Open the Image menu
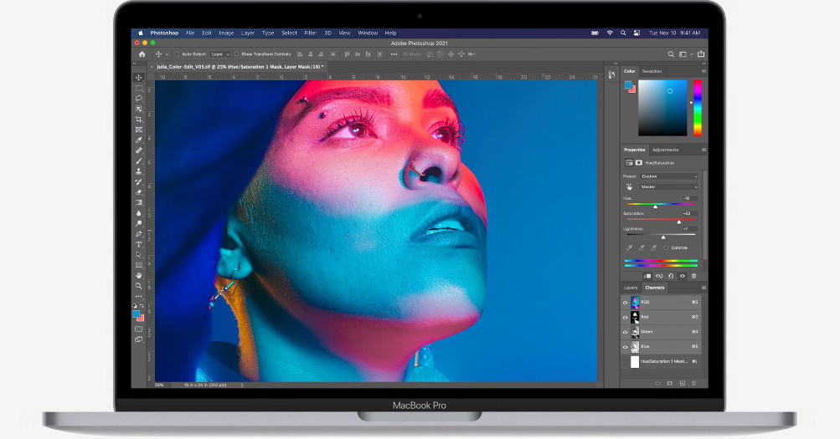 (x=226, y=33)
